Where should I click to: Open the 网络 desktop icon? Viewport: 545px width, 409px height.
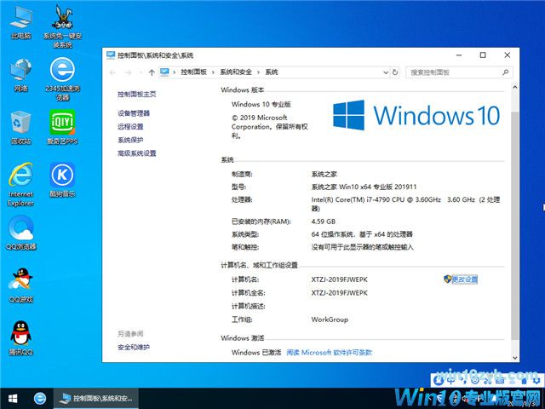click(20, 75)
